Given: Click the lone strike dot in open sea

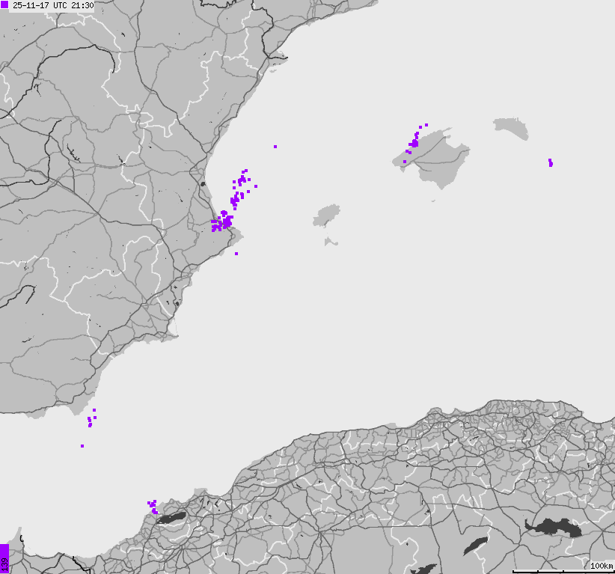Looking at the screenshot, I should [276, 146].
